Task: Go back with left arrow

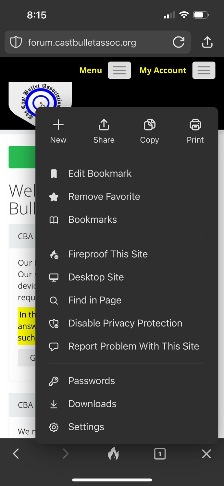Action: coord(16,453)
